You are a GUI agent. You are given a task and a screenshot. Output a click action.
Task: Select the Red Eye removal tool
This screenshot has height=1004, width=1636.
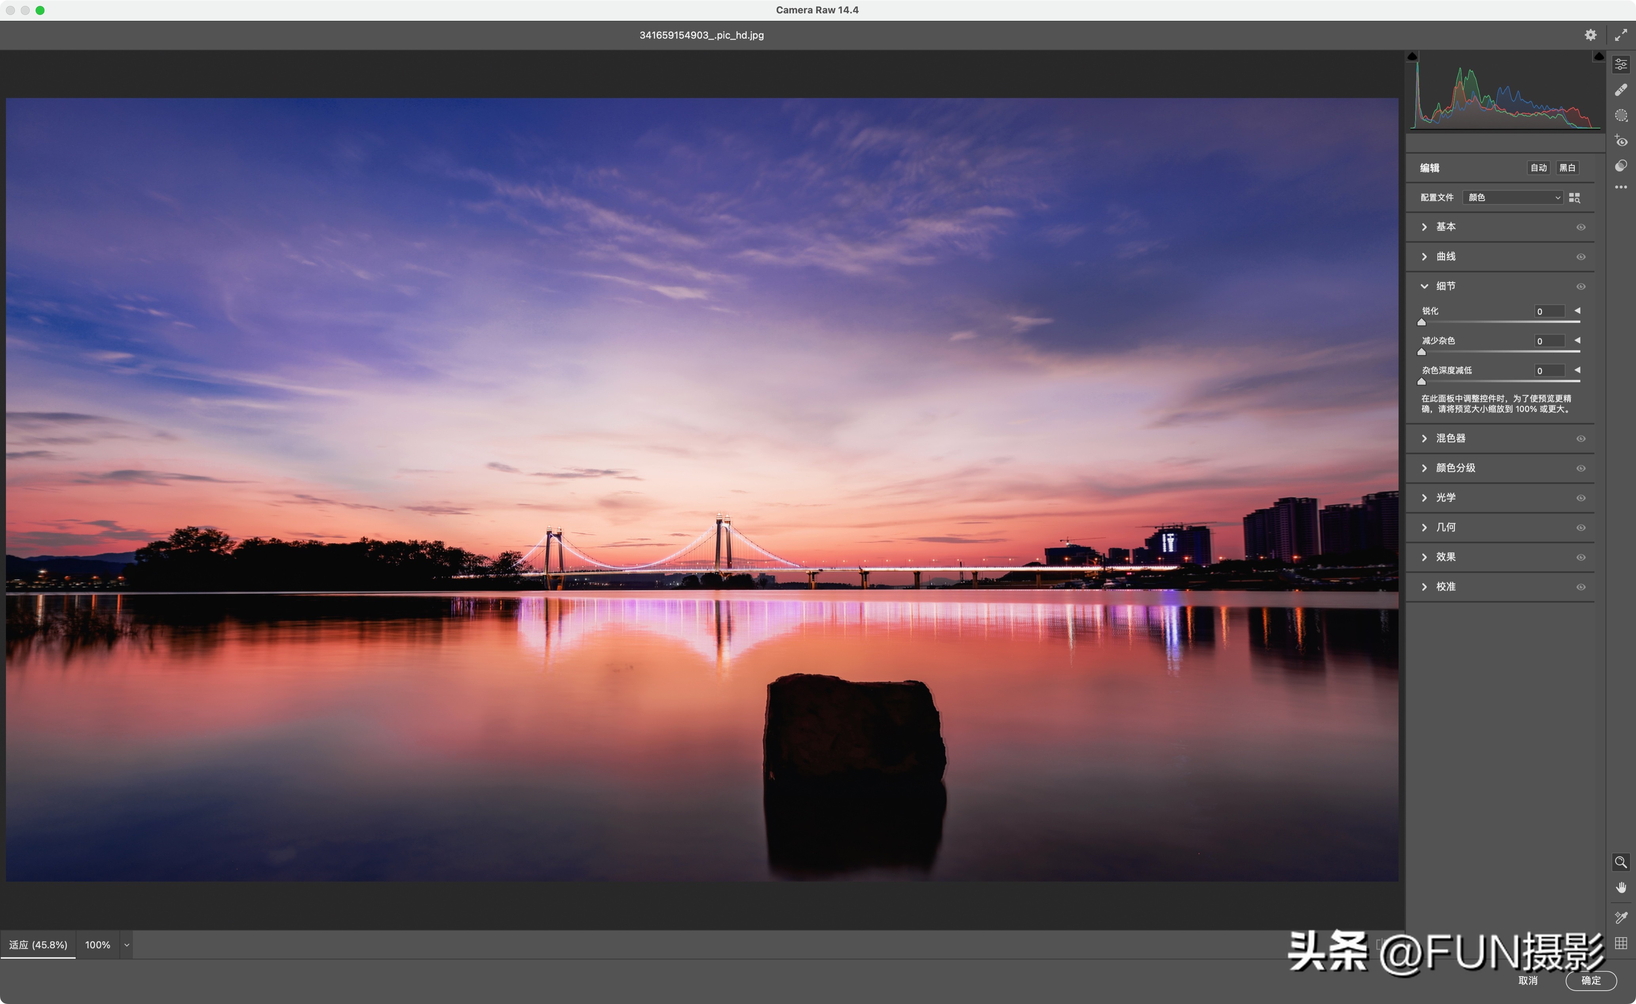(x=1621, y=141)
